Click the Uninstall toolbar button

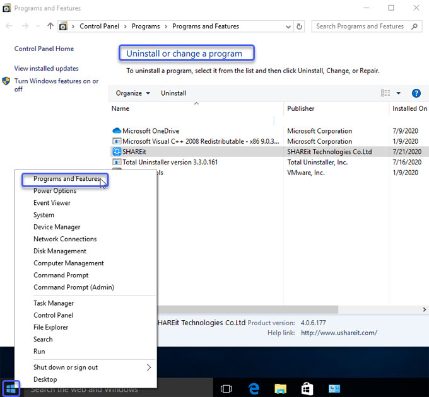(x=173, y=93)
